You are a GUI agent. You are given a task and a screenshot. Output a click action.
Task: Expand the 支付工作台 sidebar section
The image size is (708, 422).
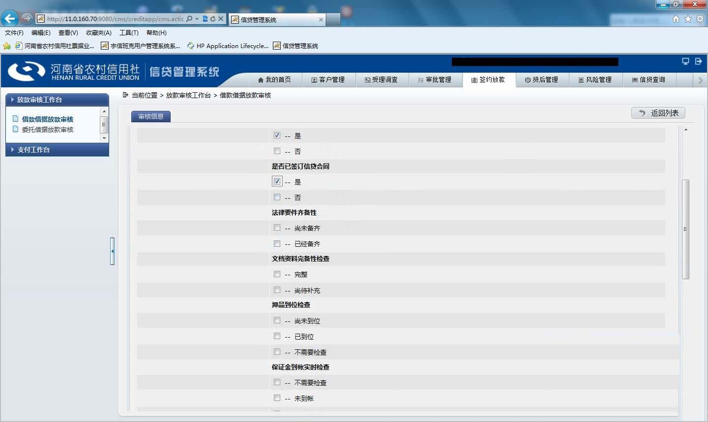(57, 150)
